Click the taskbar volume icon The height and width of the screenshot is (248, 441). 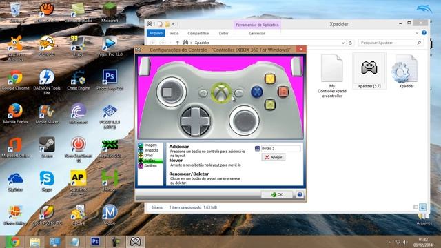click(405, 242)
